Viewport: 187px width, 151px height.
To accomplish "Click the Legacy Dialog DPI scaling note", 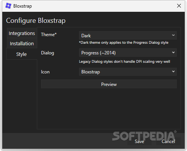I will tap(125, 62).
